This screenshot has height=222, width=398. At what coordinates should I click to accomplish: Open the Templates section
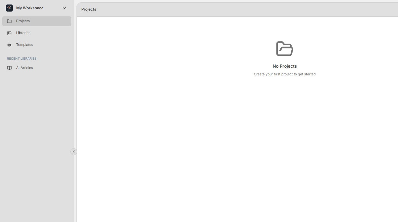(37, 45)
